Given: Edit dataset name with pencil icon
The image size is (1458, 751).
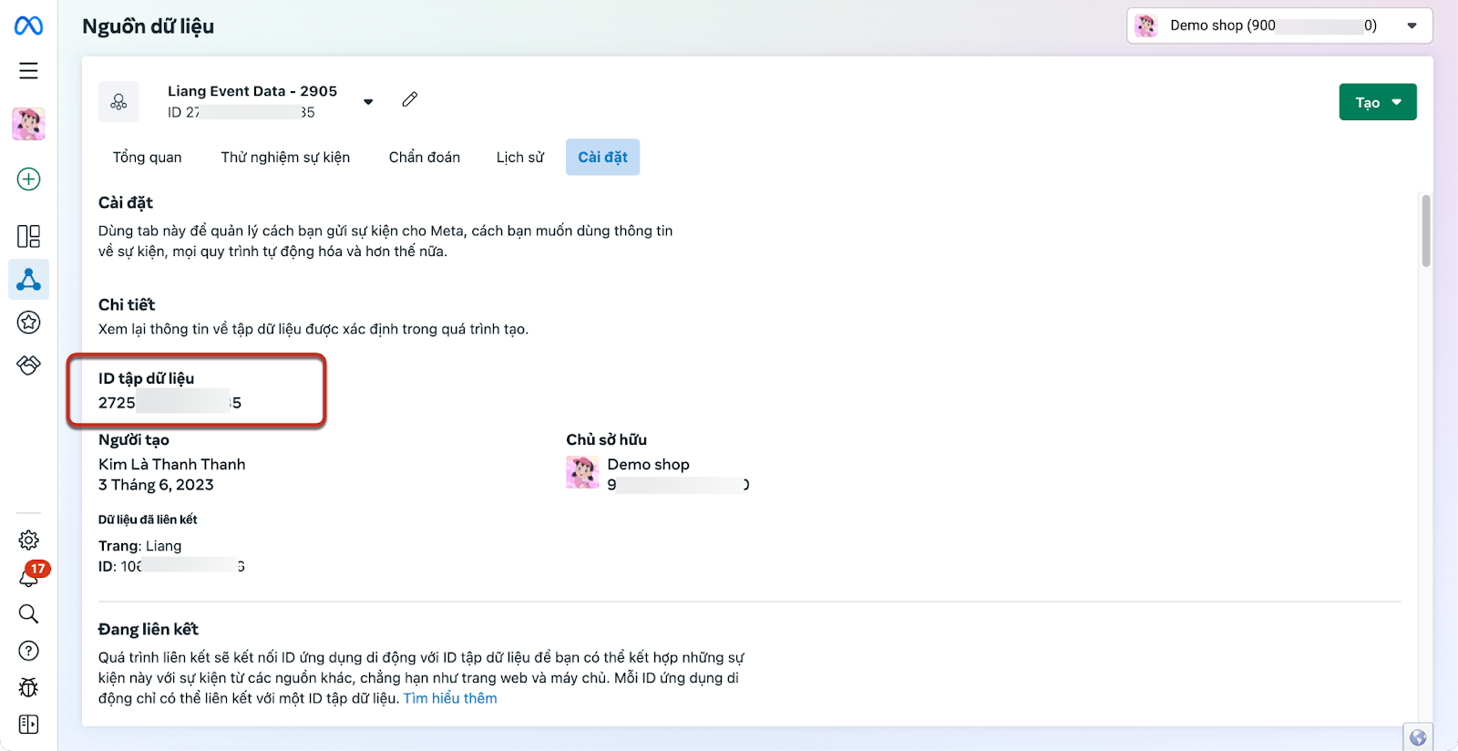Looking at the screenshot, I should tap(410, 99).
